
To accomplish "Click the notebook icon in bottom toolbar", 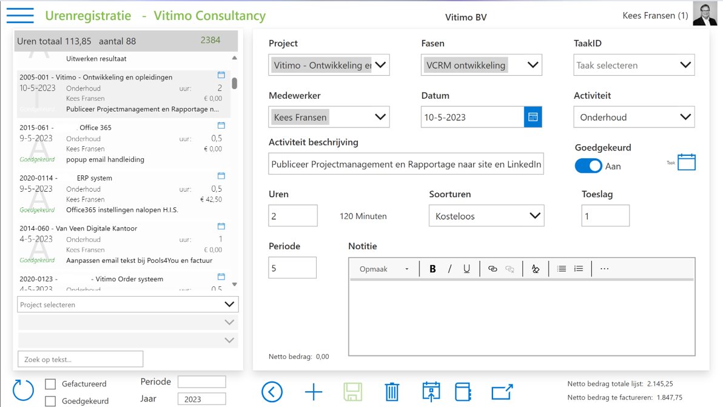I will [463, 392].
